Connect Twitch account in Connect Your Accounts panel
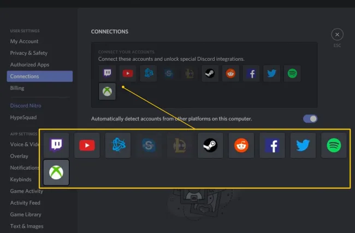This screenshot has width=355, height=233. click(107, 73)
